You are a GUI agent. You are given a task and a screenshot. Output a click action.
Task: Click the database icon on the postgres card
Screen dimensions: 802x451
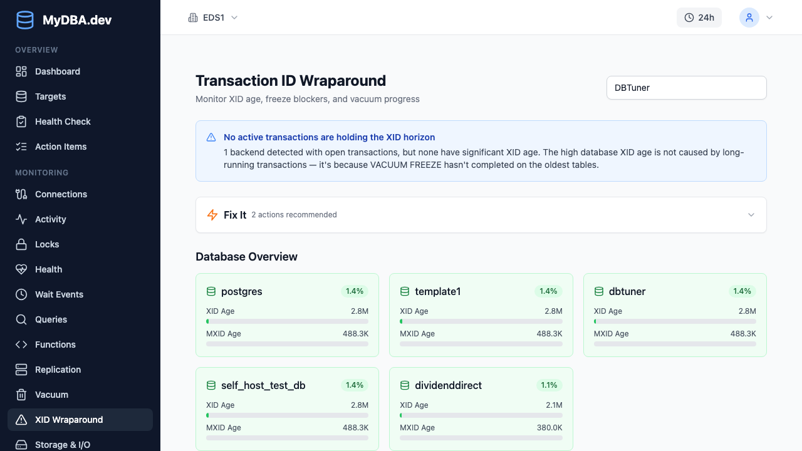tap(211, 291)
